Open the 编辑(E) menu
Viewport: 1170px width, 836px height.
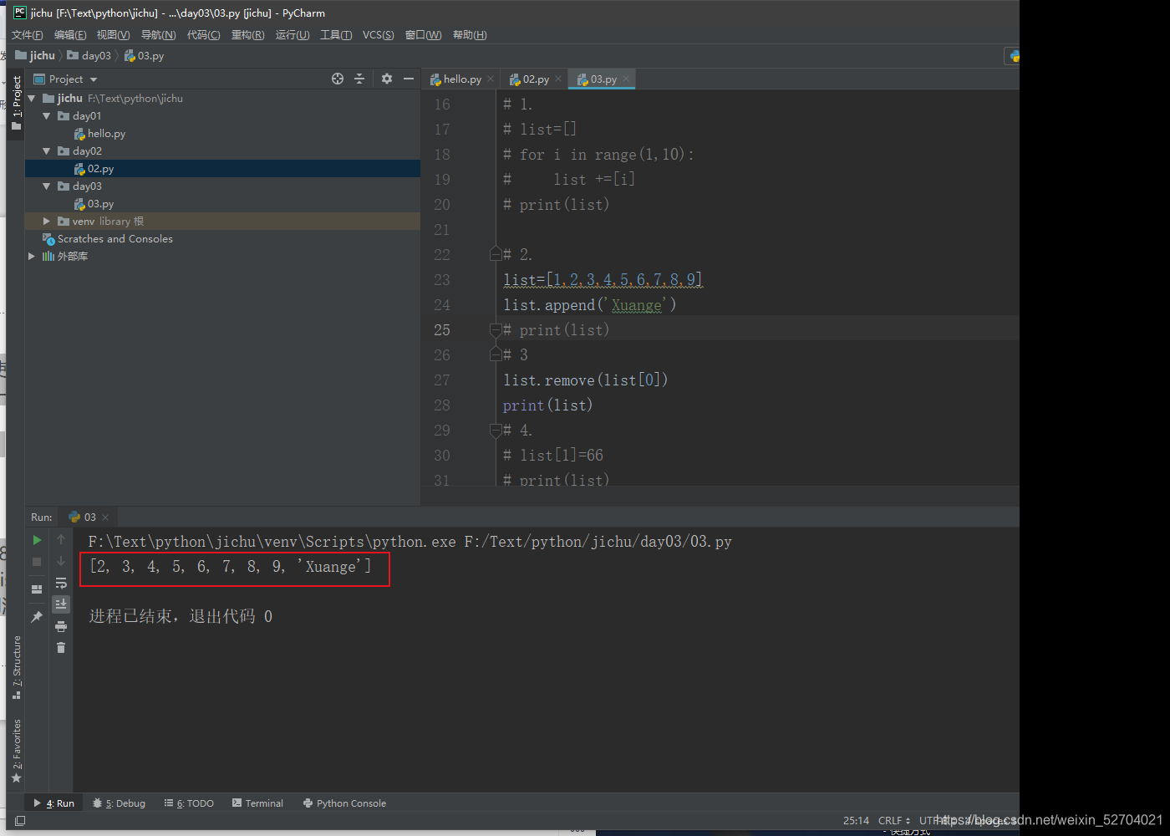tap(70, 35)
